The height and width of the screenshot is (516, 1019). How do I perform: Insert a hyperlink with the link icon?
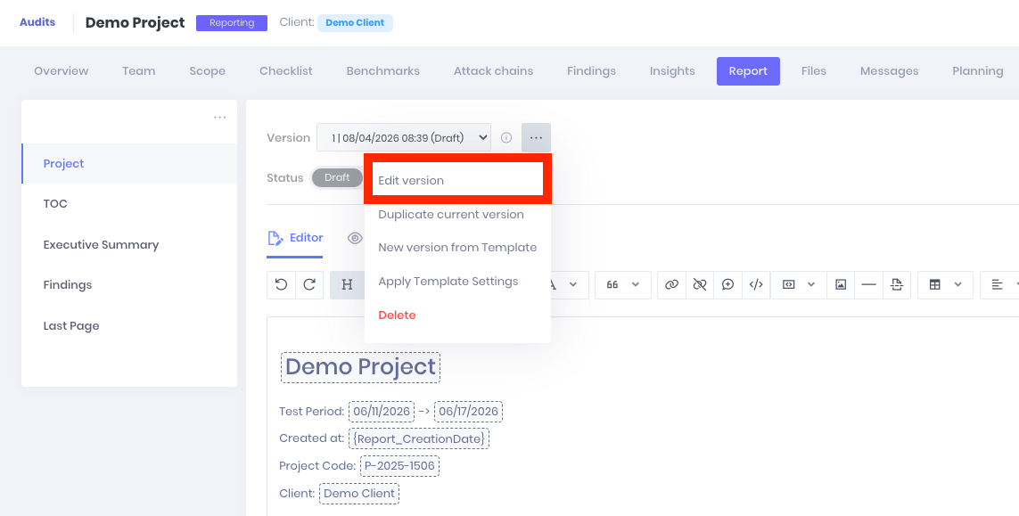point(672,284)
